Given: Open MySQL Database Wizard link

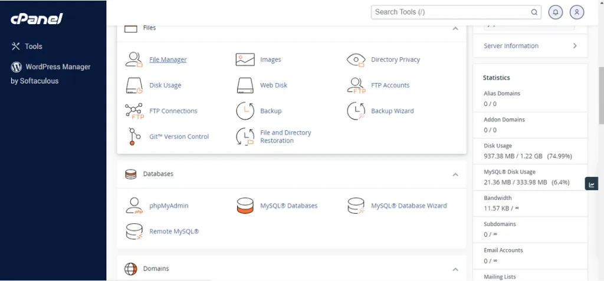Looking at the screenshot, I should click(x=409, y=206).
